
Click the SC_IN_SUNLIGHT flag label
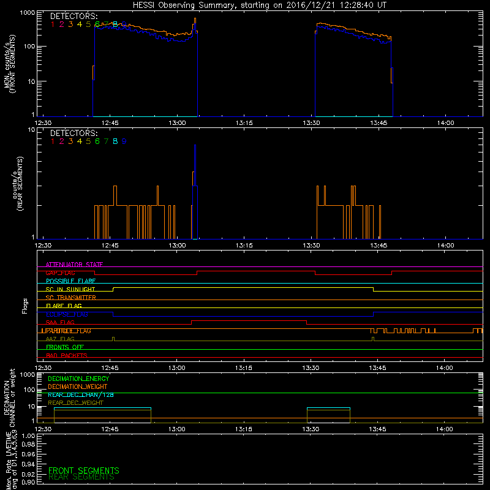click(x=70, y=289)
